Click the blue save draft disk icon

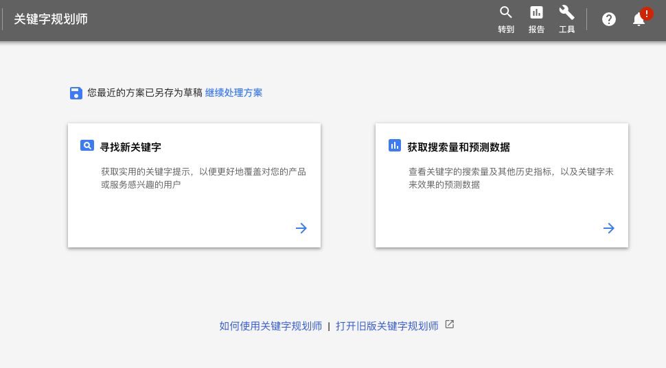pos(76,93)
